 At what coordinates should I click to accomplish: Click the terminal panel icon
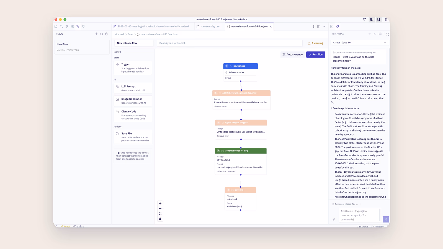[332, 27]
